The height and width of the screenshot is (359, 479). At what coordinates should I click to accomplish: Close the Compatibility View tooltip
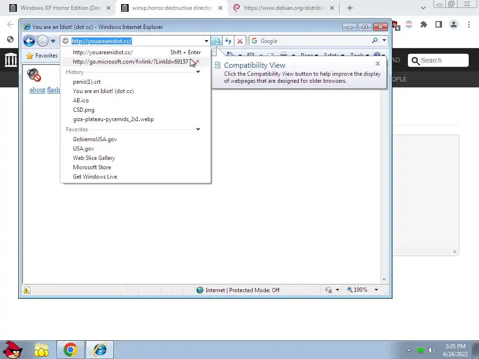click(x=377, y=64)
